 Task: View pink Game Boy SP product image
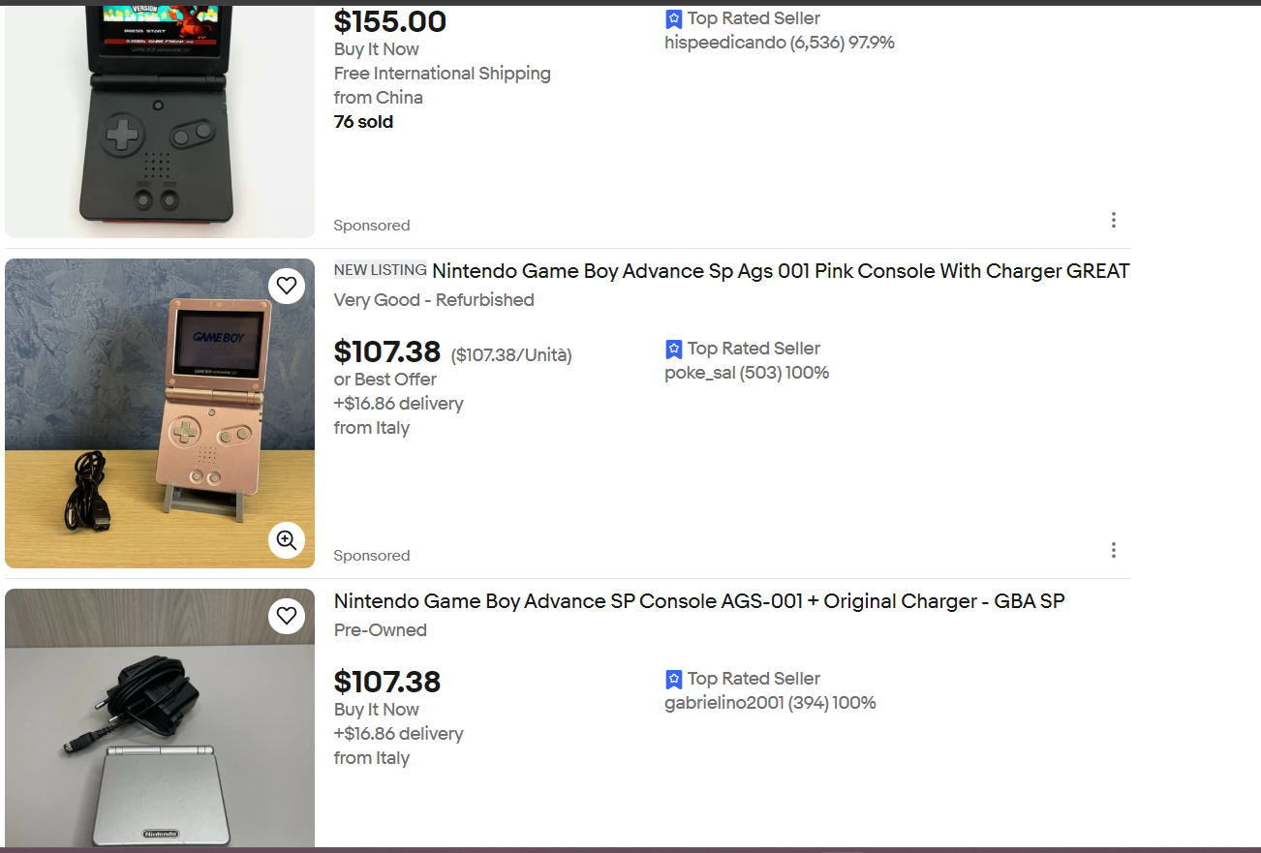160,413
